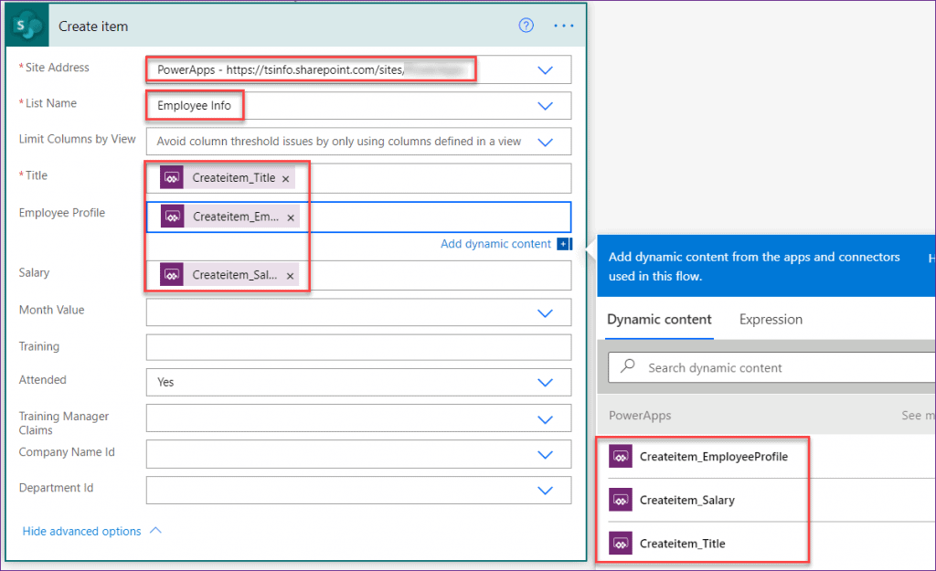The width and height of the screenshot is (936, 571).
Task: Click the Company Name Id label
Action: point(67,451)
